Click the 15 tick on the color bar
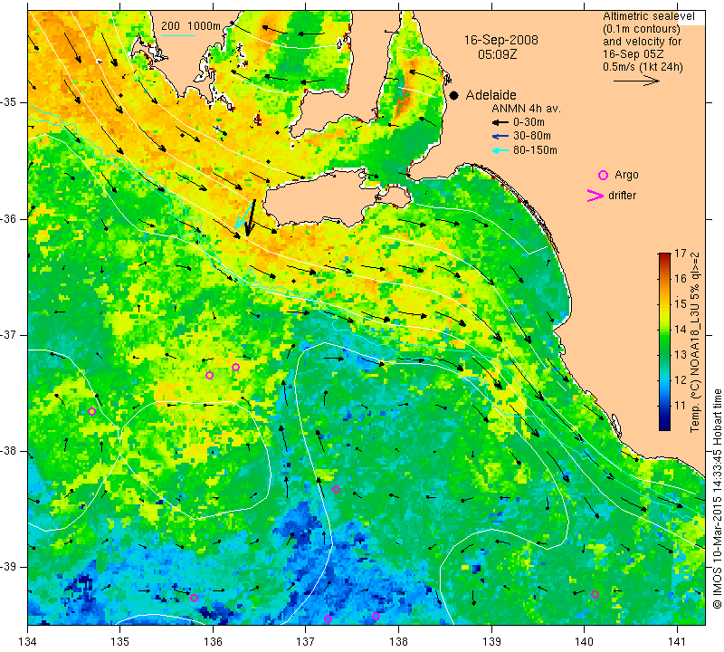724x652 pixels. coord(681,304)
